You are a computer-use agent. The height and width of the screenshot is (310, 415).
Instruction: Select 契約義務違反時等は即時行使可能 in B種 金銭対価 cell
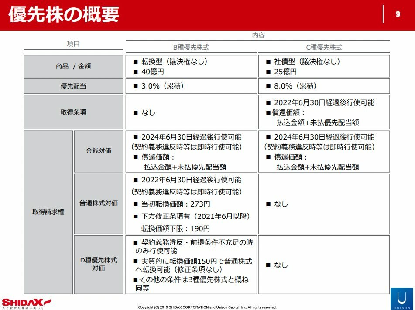point(187,147)
